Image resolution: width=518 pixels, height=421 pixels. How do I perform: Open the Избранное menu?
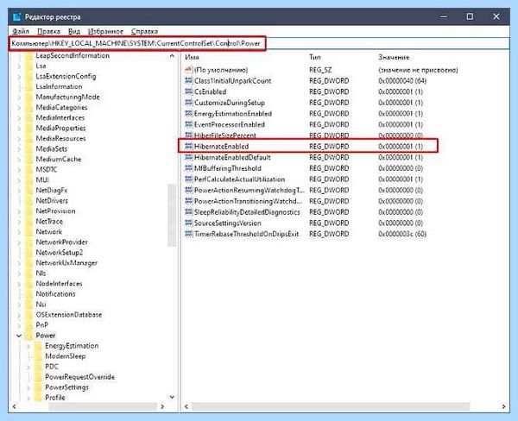point(105,31)
